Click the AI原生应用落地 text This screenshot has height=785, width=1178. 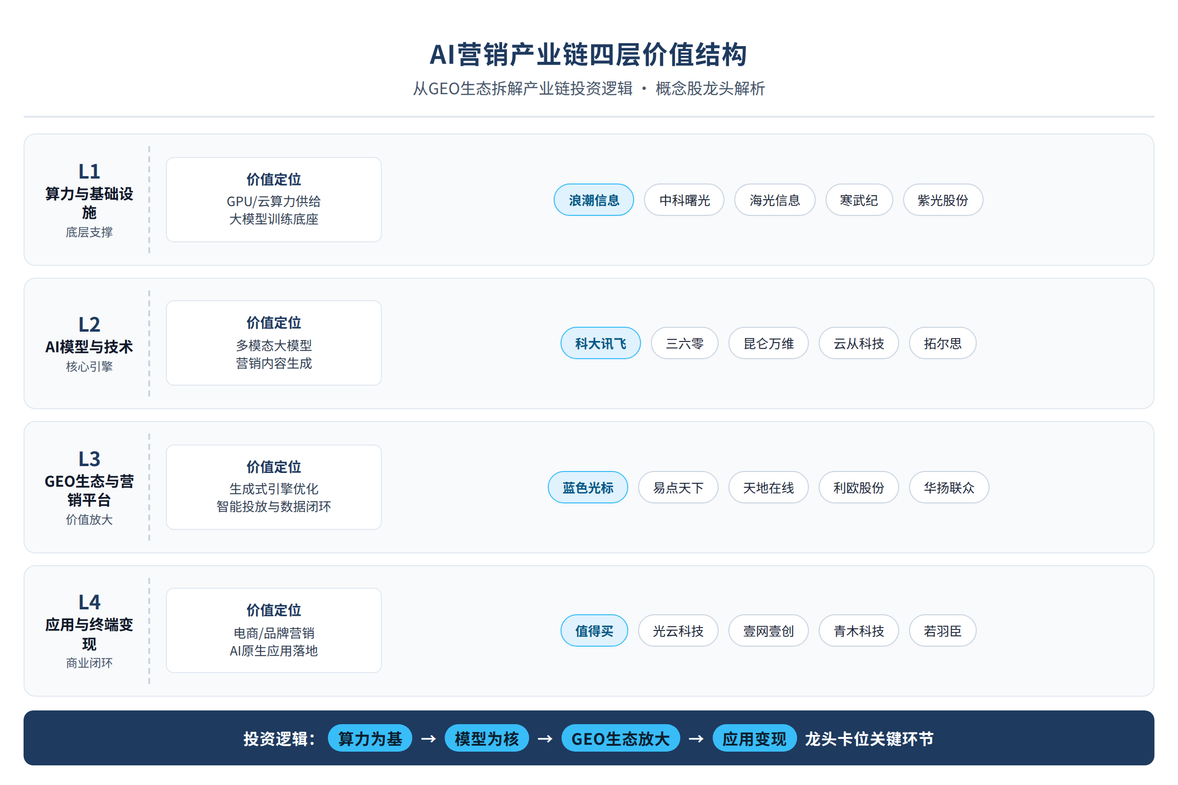[273, 651]
